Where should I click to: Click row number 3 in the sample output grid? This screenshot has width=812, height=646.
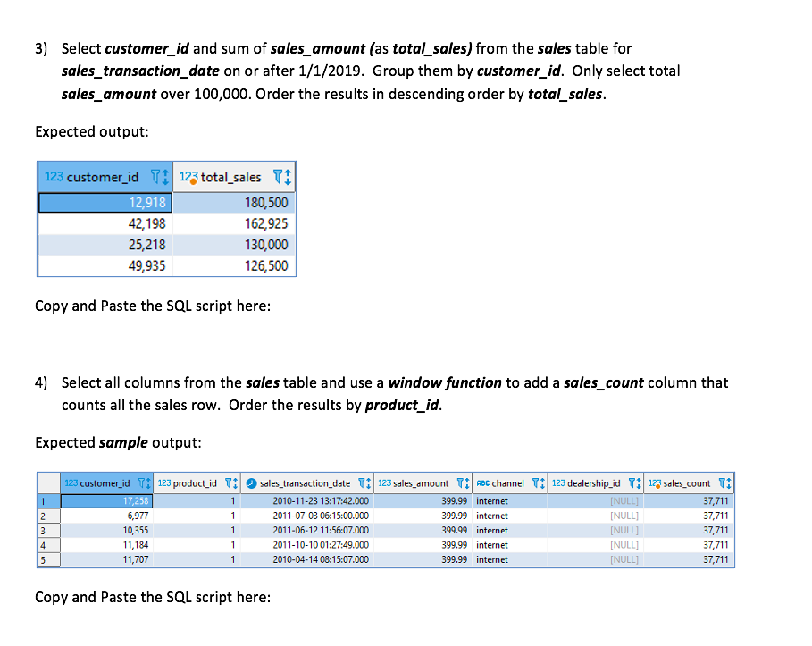click(x=42, y=531)
